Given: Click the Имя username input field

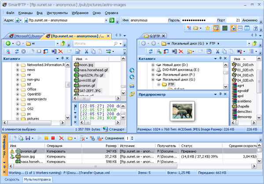Looking at the screenshot, I should [x=149, y=20].
